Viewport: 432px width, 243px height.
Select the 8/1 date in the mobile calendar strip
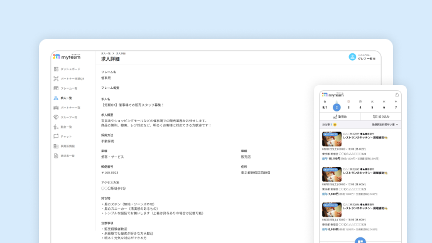click(x=325, y=108)
